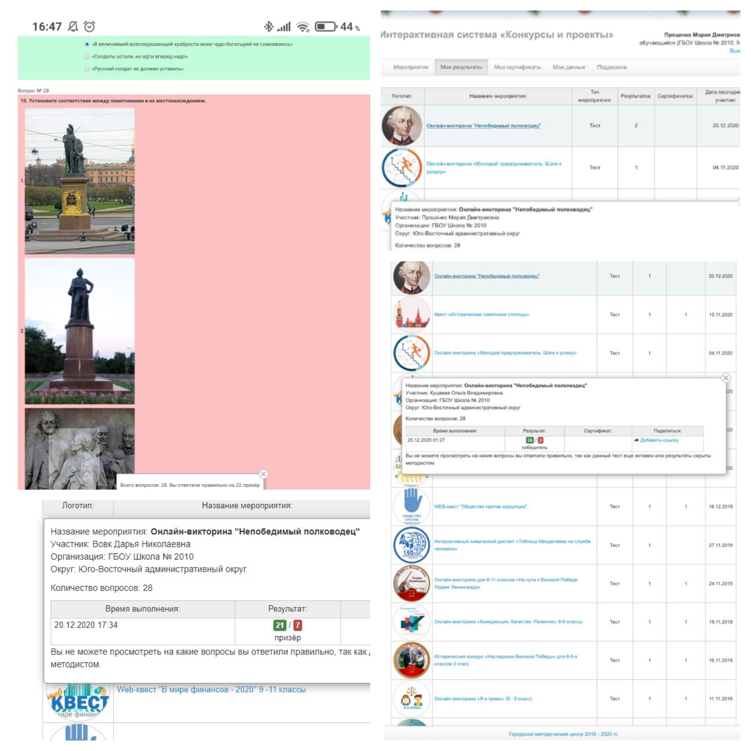Click the date 15.11.2020 in the Квест row
This screenshot has width=751, height=751.
click(x=720, y=314)
